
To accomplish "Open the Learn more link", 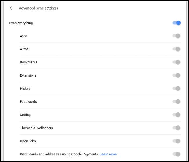I will pos(108,154).
